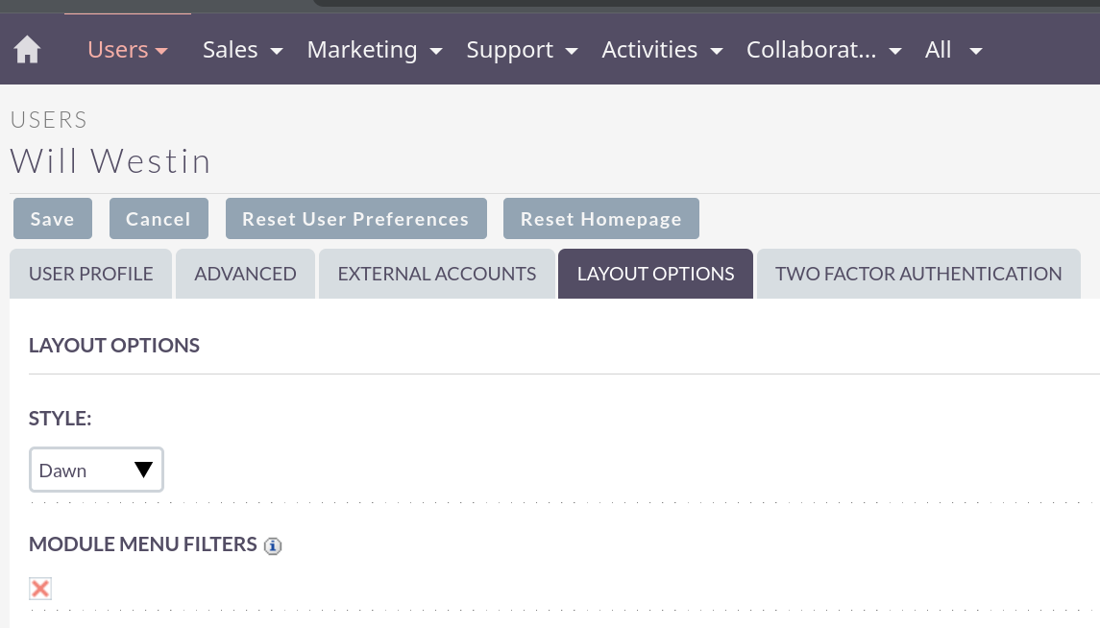Click the Module Menu Filters info icon
This screenshot has width=1100, height=628.
[x=273, y=546]
